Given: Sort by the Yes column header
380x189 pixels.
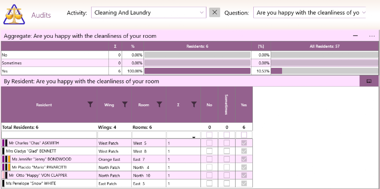Looking at the screenshot, I should click(x=244, y=105).
